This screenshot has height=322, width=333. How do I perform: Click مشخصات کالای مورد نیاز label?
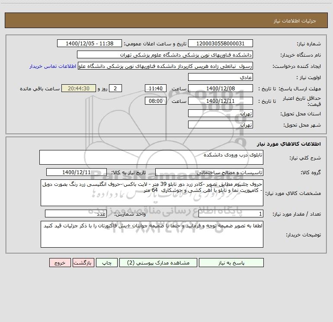click(293, 193)
